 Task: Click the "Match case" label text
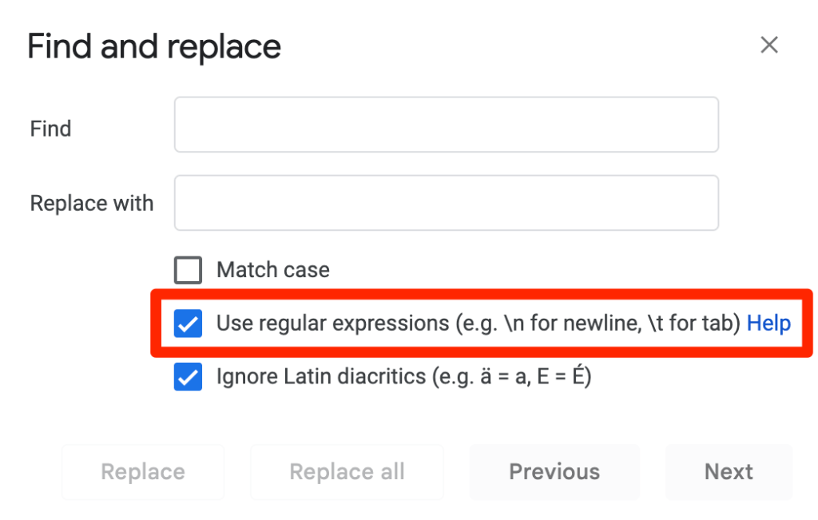point(273,270)
